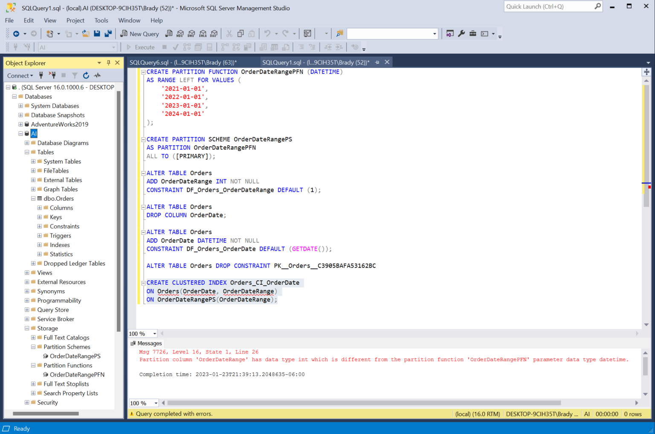Open the Connect dropdown in Object Explorer

(x=20, y=75)
